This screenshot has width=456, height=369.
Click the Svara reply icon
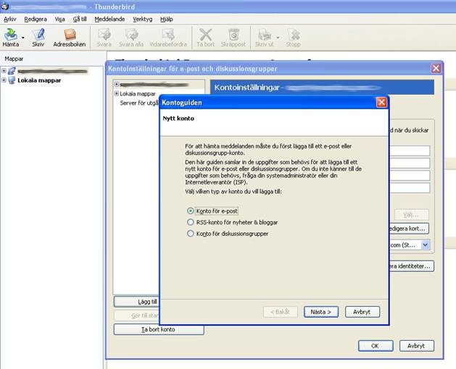[x=104, y=35]
